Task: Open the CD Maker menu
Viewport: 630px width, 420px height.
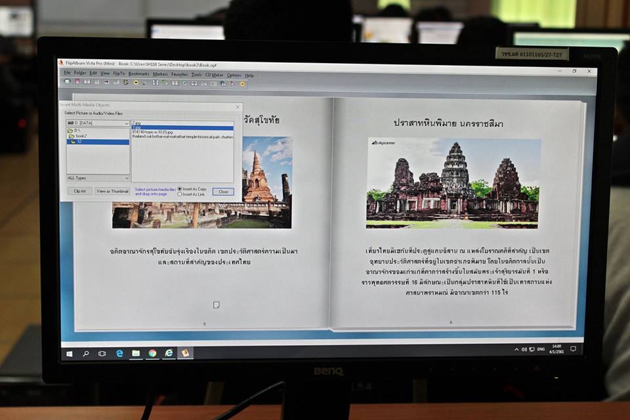Action: point(214,75)
